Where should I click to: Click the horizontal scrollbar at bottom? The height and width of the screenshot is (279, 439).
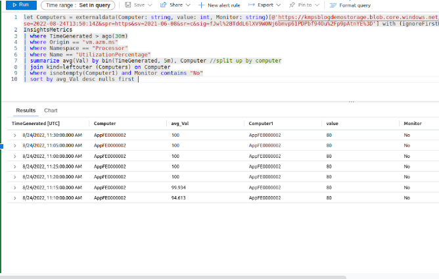click(173, 277)
